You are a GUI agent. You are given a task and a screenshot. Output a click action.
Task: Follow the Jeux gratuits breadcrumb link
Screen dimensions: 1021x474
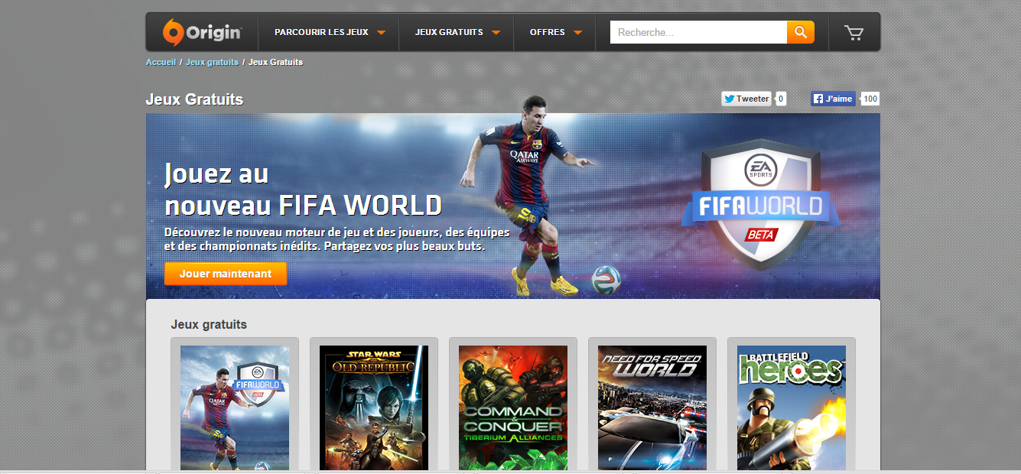tap(212, 62)
